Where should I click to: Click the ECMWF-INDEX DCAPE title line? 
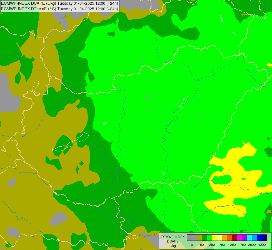point(59,3)
